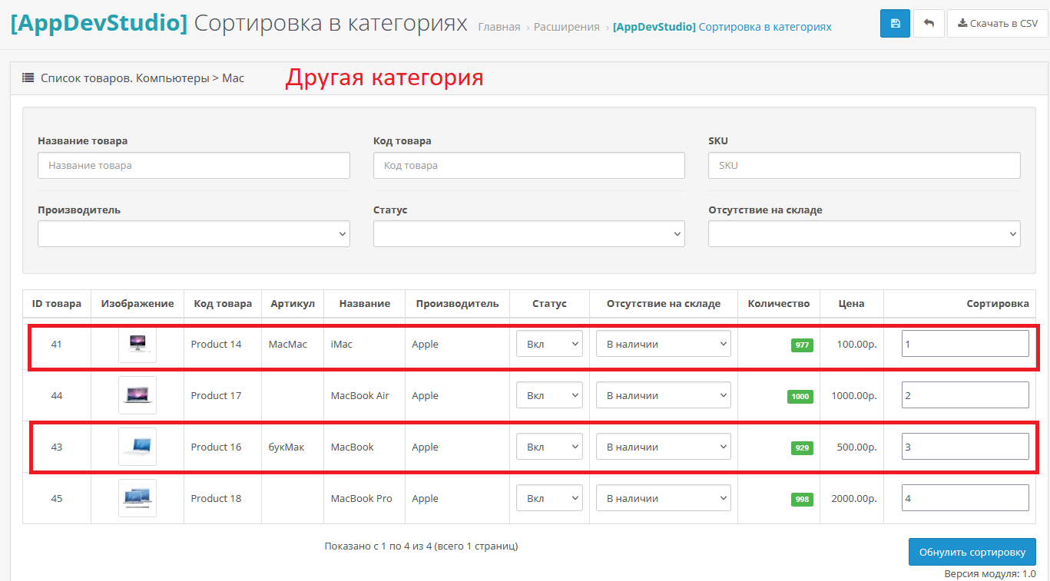This screenshot has height=581, width=1050.
Task: Click the green 977 quantity badge
Action: (802, 345)
